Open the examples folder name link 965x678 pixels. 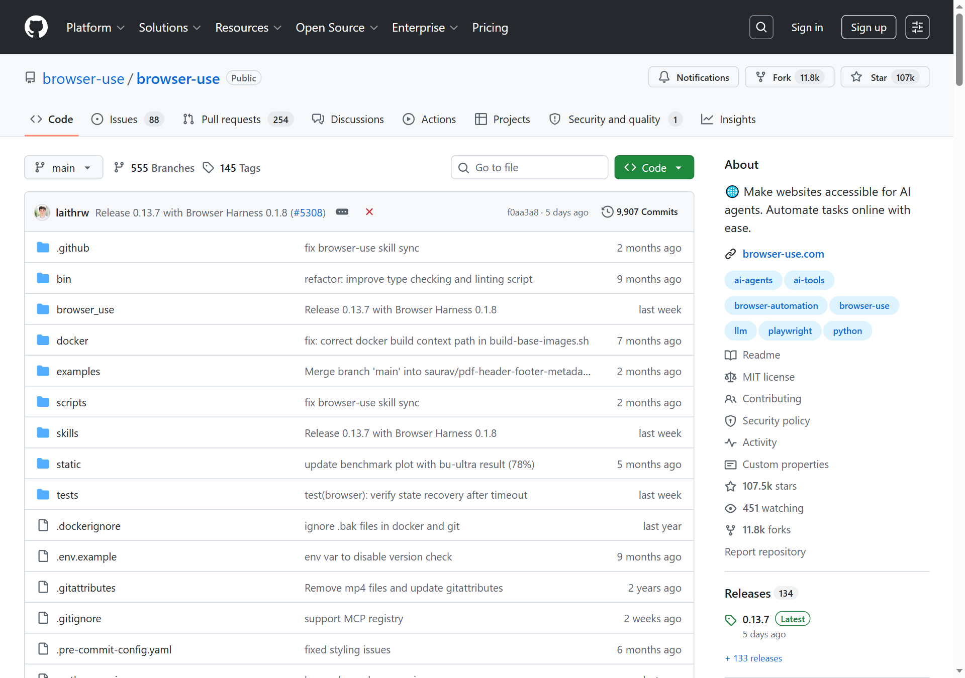tap(78, 372)
